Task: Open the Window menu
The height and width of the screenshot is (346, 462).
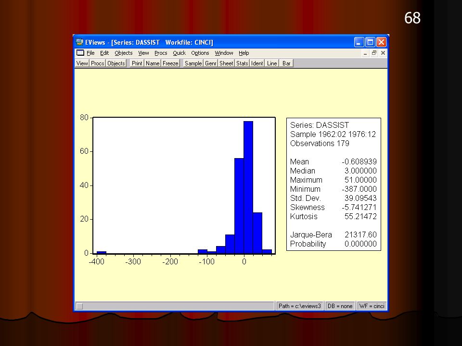Action: [x=224, y=53]
